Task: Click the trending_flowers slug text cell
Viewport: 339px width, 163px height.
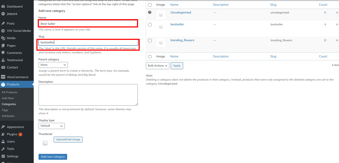Action: click(281, 40)
